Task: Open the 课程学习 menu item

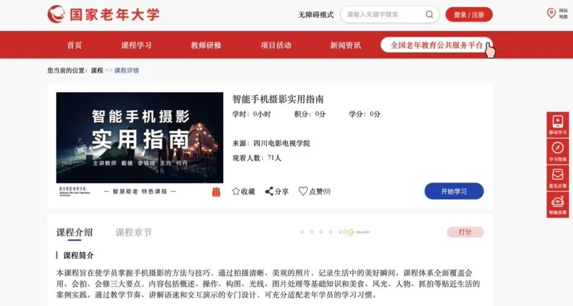Action: (x=136, y=45)
